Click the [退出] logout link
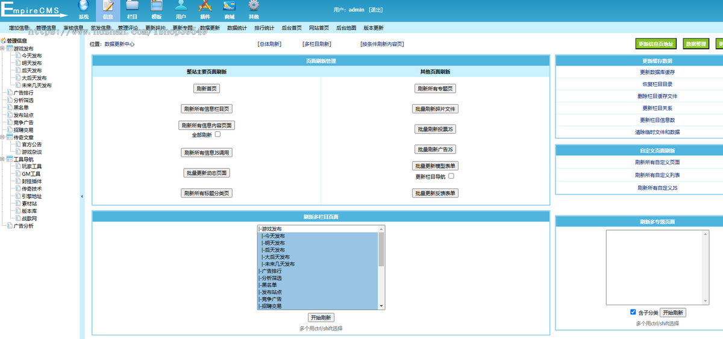Image resolution: width=723 pixels, height=339 pixels. point(376,10)
